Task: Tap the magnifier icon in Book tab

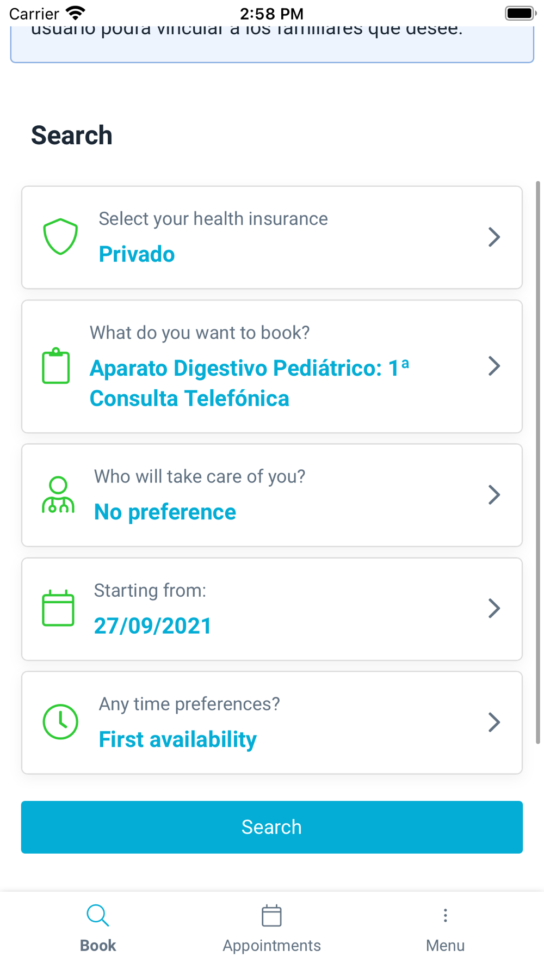Action: tap(98, 915)
